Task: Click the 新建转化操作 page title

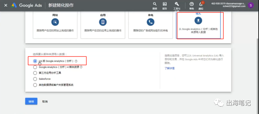Action: click(61, 5)
